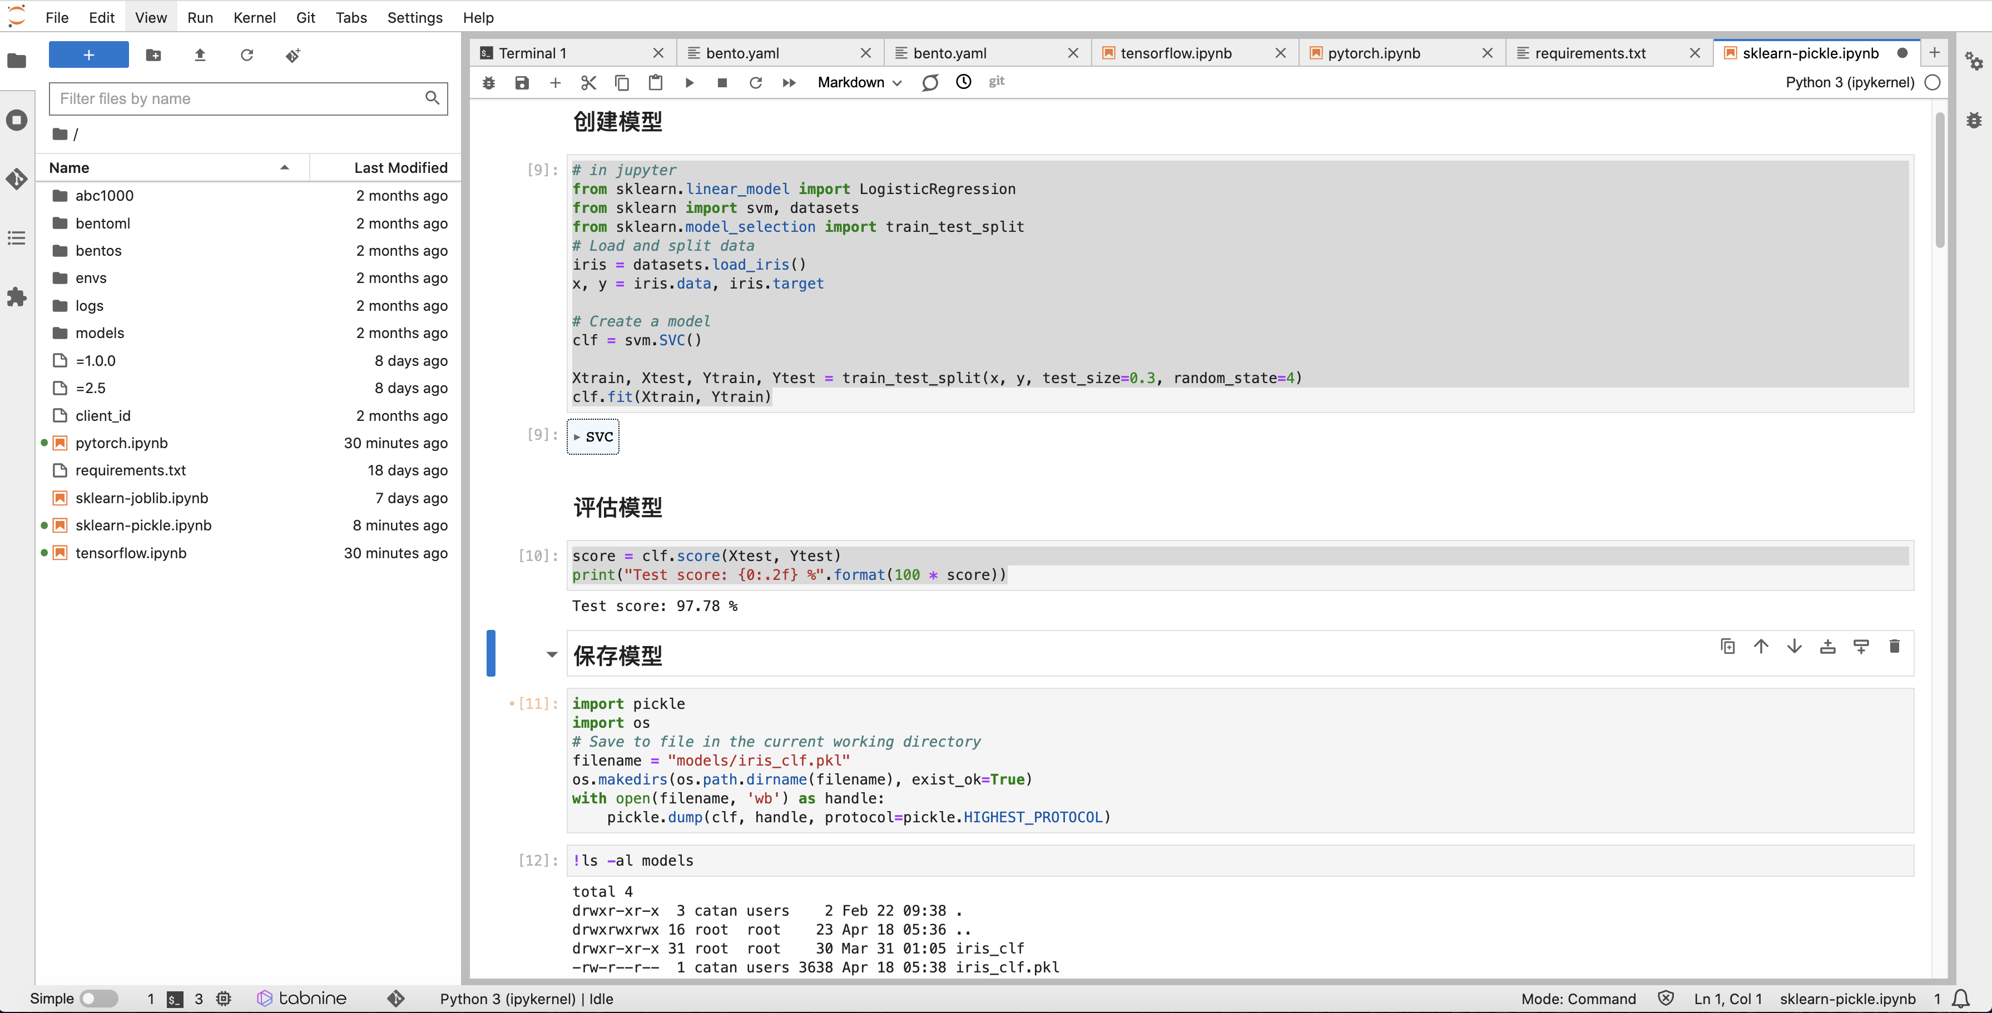
Task: Click the kernel status circle indicator
Action: click(1932, 83)
